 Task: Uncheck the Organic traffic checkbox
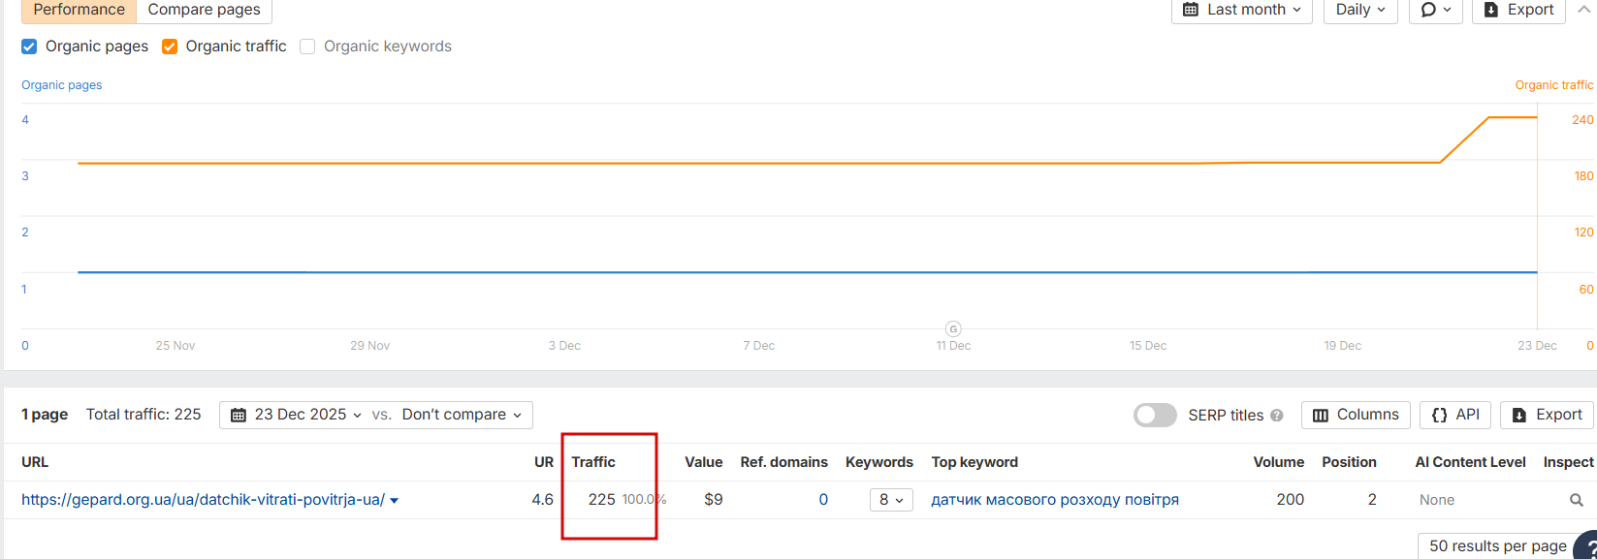click(x=170, y=47)
